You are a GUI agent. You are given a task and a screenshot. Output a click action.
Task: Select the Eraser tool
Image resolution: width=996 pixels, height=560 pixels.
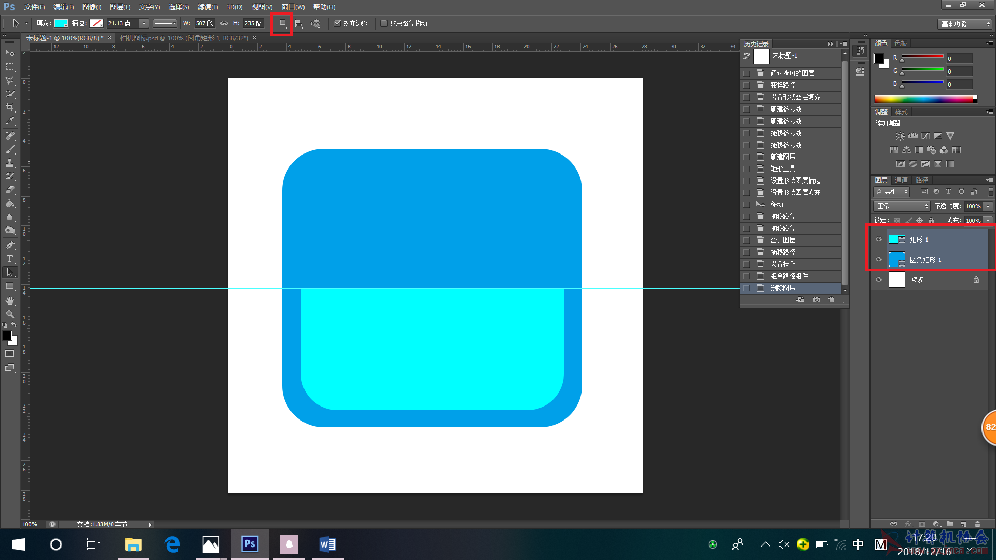coord(10,190)
